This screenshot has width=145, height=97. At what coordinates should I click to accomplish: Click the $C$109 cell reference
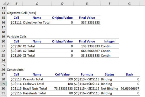pos(16,56)
